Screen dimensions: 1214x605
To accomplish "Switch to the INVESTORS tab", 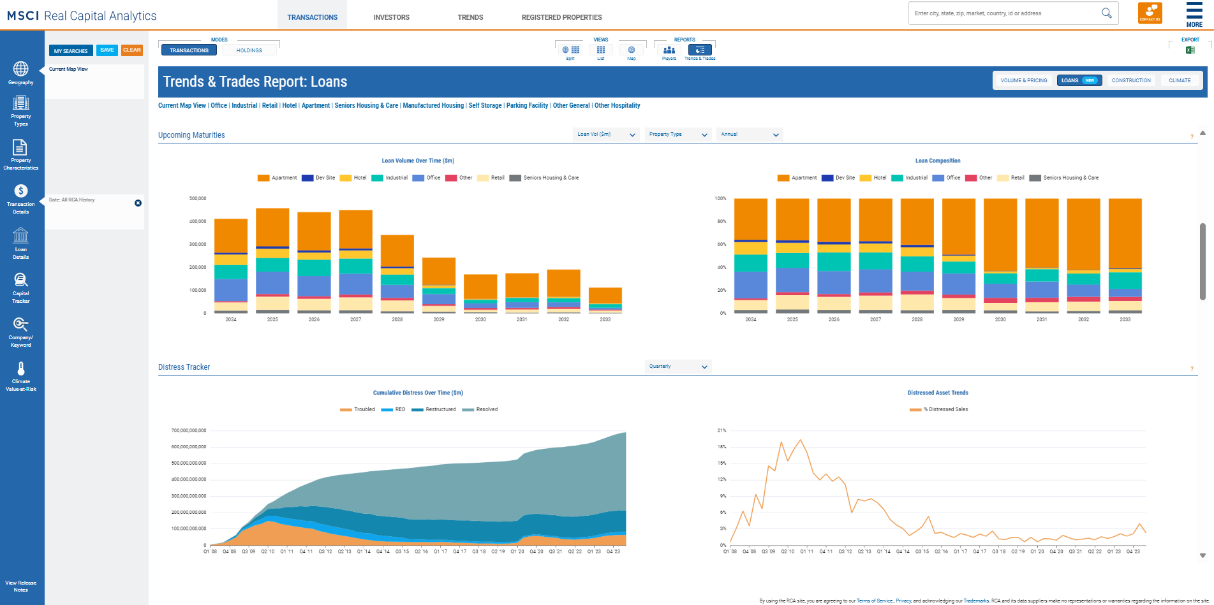I will tap(391, 17).
